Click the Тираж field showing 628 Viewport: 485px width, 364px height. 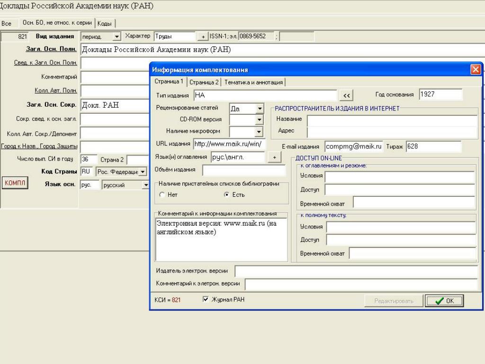(x=434, y=146)
